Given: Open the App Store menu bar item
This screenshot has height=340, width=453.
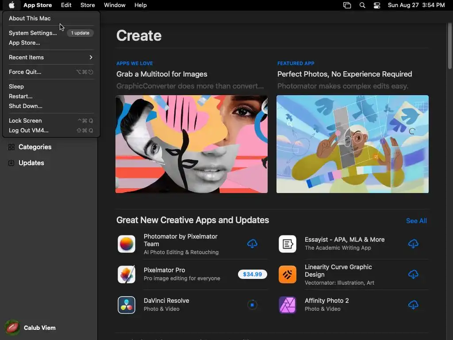Looking at the screenshot, I should pyautogui.click(x=38, y=5).
